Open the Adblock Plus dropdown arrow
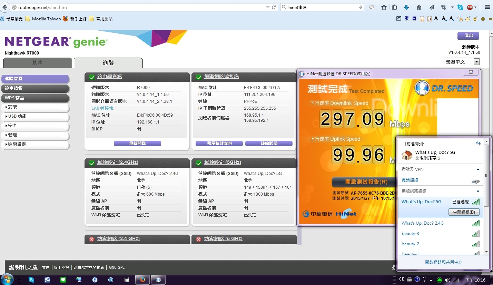This screenshot has width=493, height=285. coord(475,7)
